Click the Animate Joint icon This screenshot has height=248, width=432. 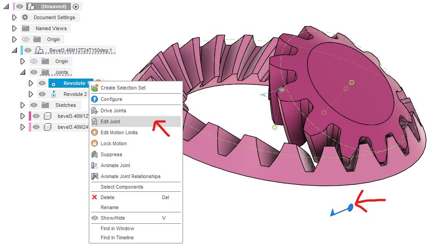point(95,165)
